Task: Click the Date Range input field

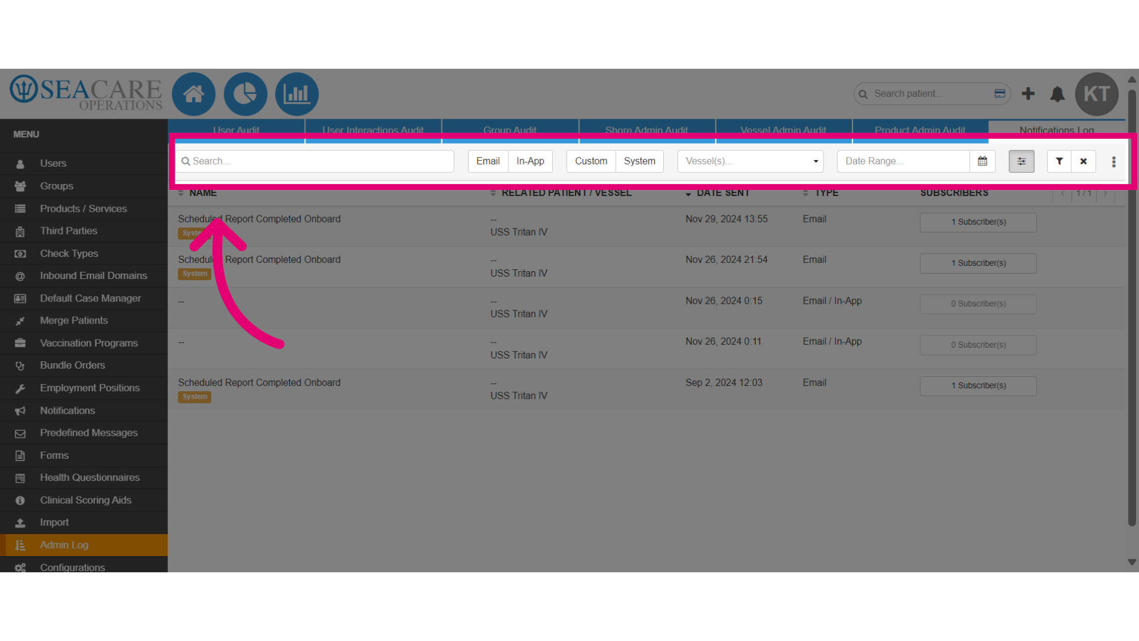Action: [x=903, y=161]
